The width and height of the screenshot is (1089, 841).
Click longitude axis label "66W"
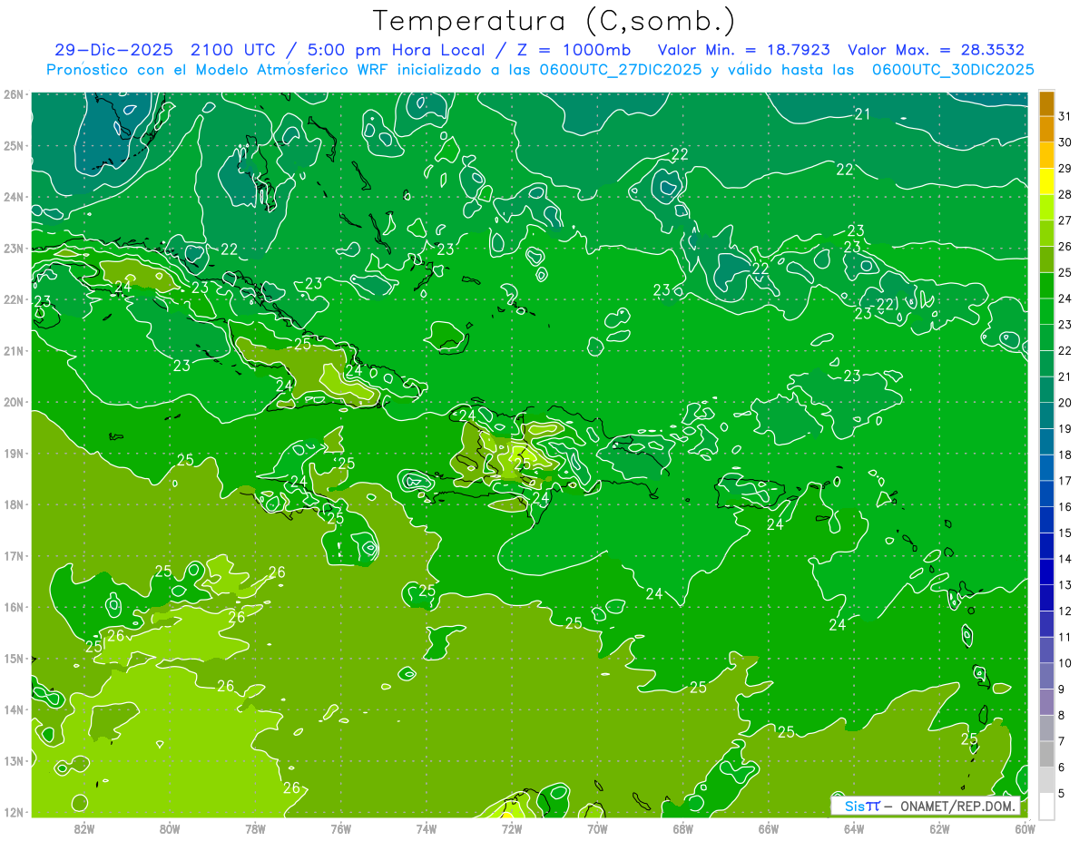(x=769, y=828)
